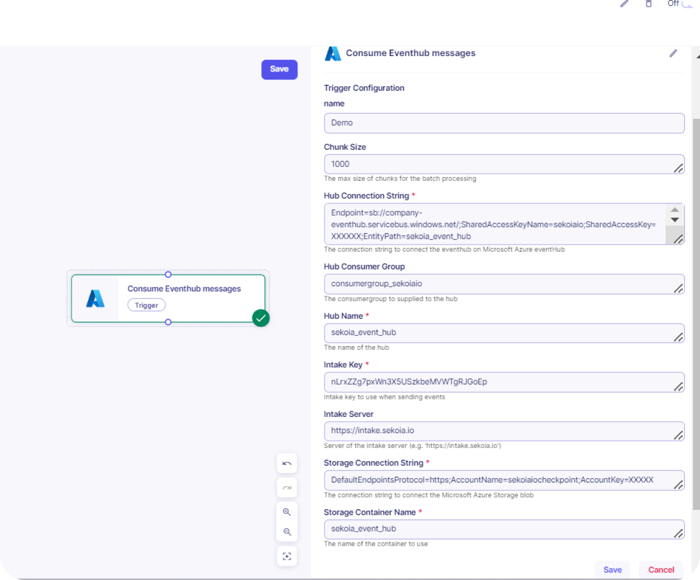
Task: Click the green checkmark badge on trigger node
Action: pyautogui.click(x=261, y=318)
